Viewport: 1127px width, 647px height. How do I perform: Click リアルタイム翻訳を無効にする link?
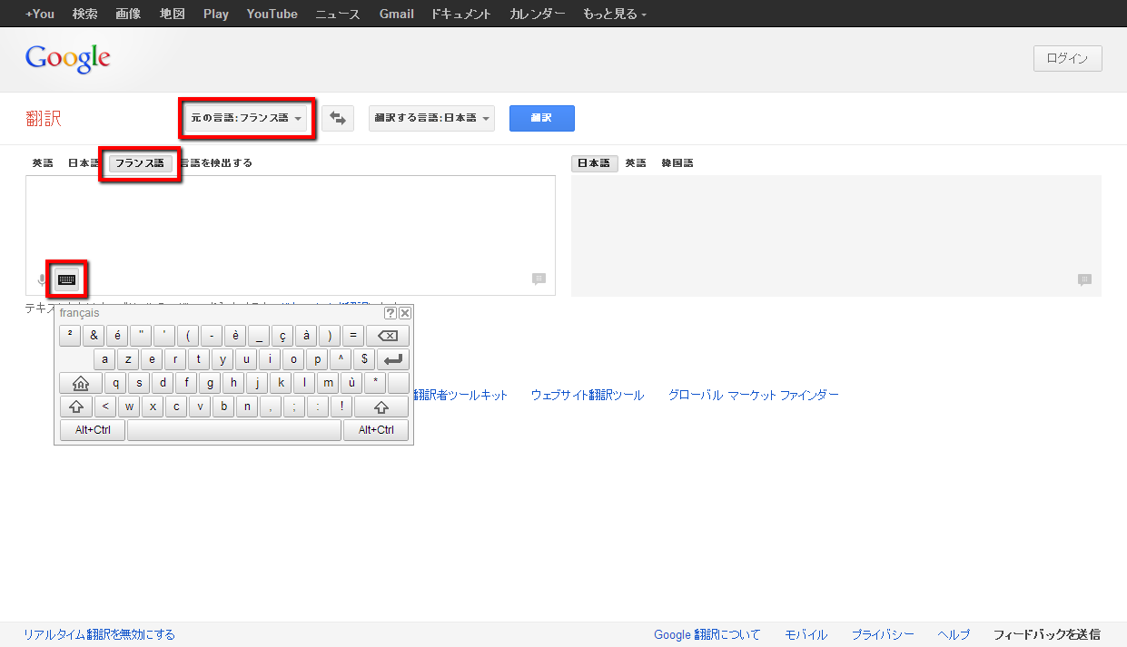(99, 634)
